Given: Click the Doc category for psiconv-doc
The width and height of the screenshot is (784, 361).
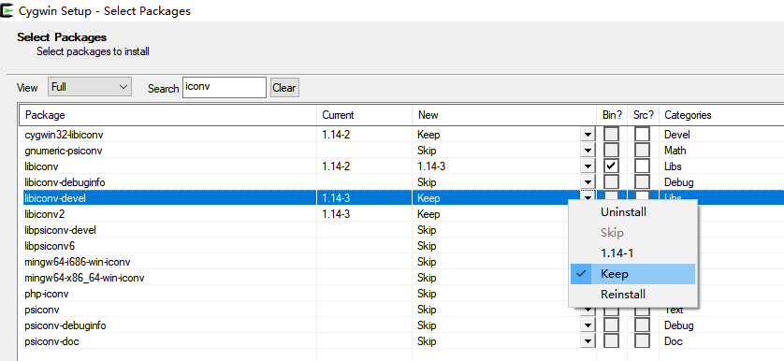Looking at the screenshot, I should tap(674, 341).
